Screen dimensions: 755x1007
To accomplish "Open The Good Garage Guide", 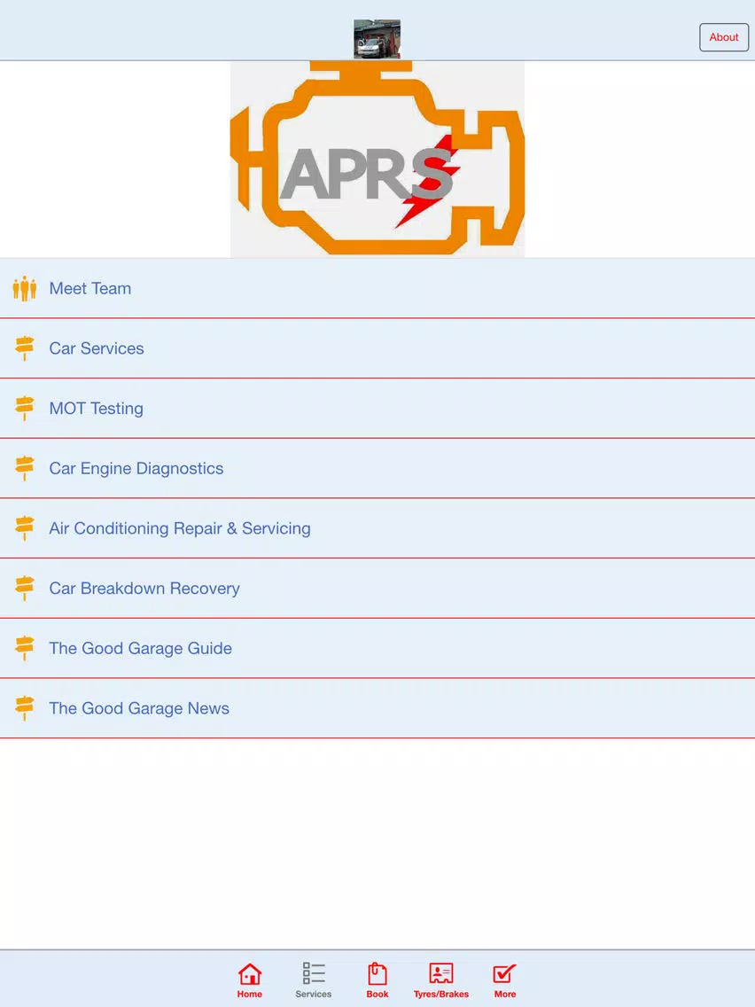I will point(377,648).
